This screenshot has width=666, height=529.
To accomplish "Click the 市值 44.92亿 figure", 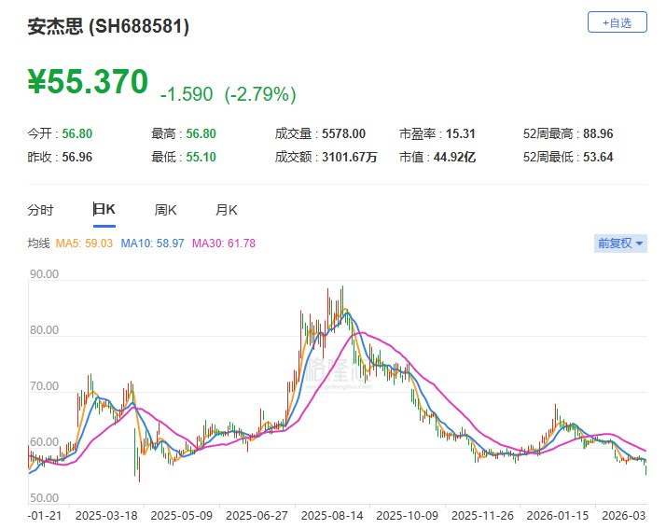I will click(455, 157).
